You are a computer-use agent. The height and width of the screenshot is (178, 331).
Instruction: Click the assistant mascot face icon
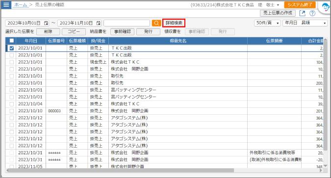point(325,7)
